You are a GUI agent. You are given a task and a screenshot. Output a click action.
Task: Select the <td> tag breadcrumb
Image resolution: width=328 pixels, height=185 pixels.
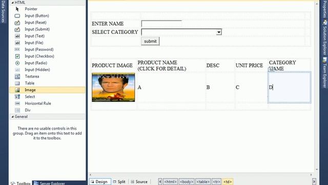click(228, 181)
